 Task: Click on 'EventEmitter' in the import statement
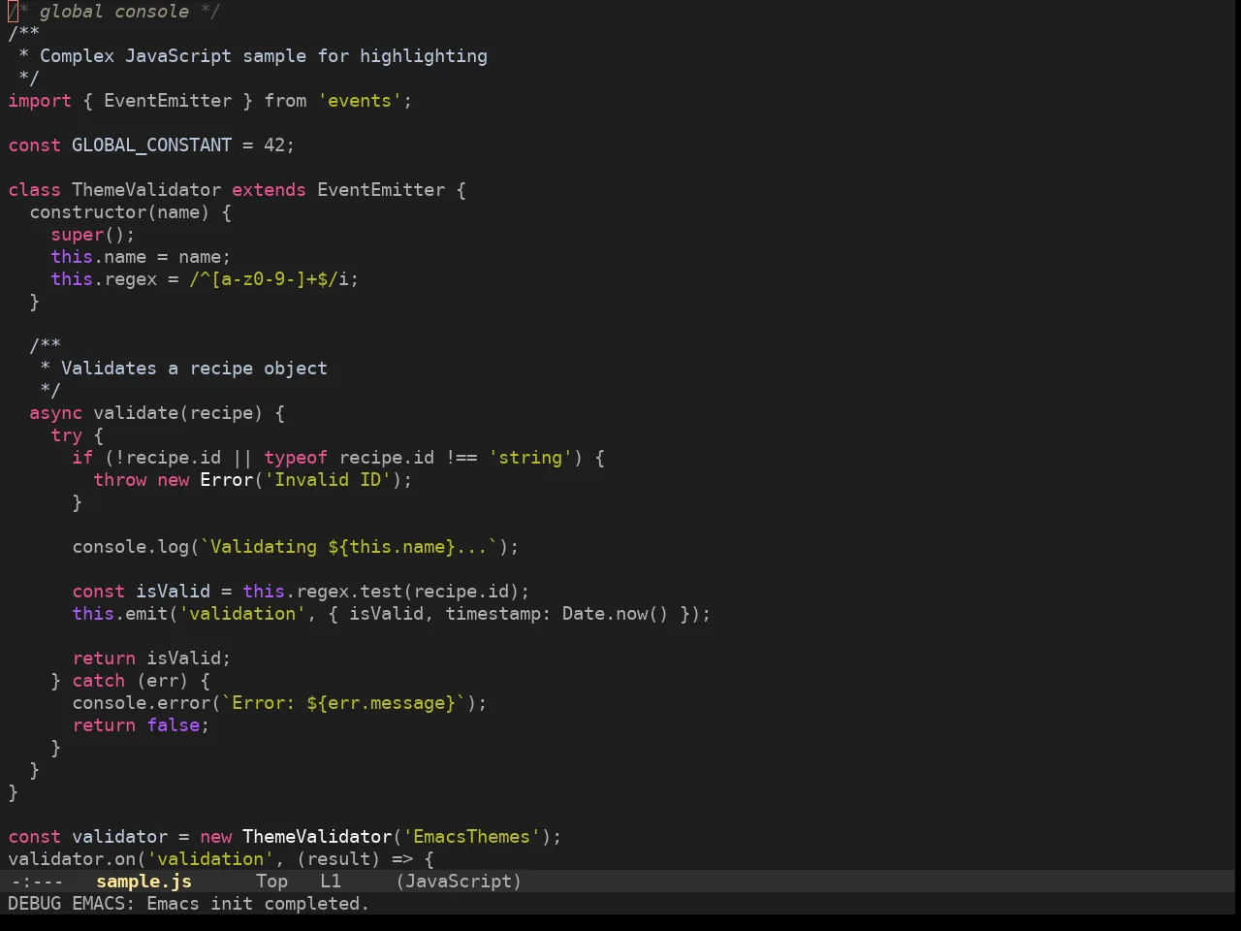pyautogui.click(x=168, y=101)
